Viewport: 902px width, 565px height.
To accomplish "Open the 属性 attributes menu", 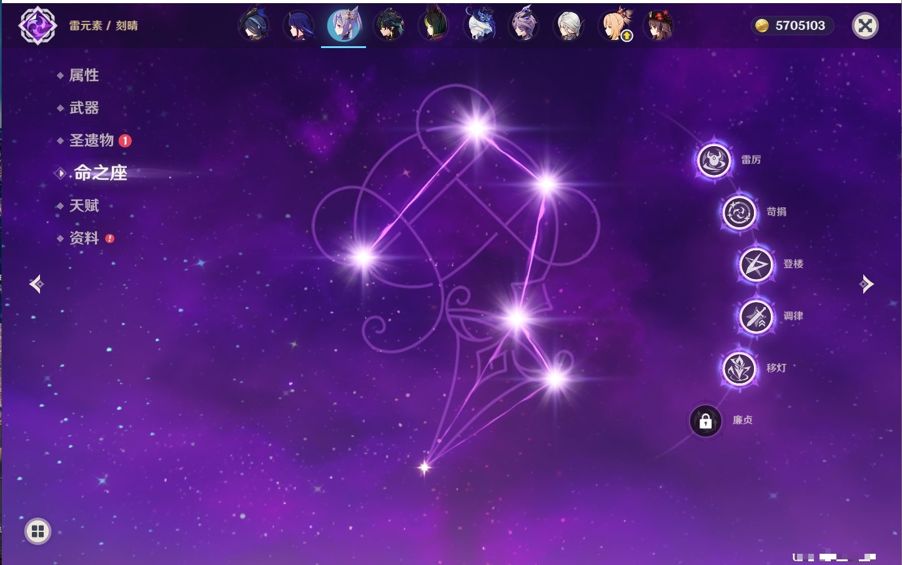I will [84, 76].
